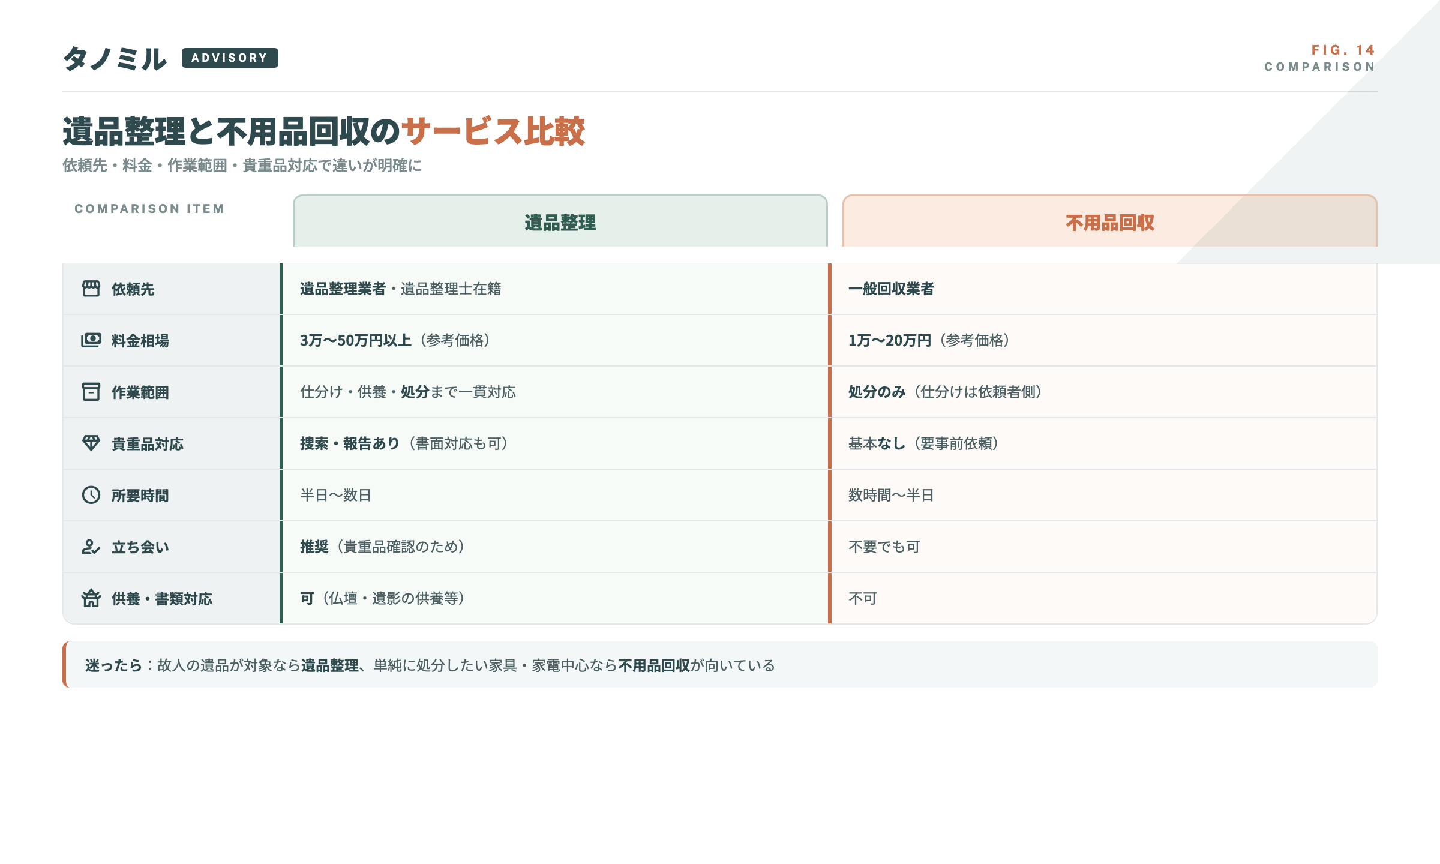This screenshot has height=864, width=1440.
Task: Click the サービス比較 heading text
Action: (x=493, y=131)
